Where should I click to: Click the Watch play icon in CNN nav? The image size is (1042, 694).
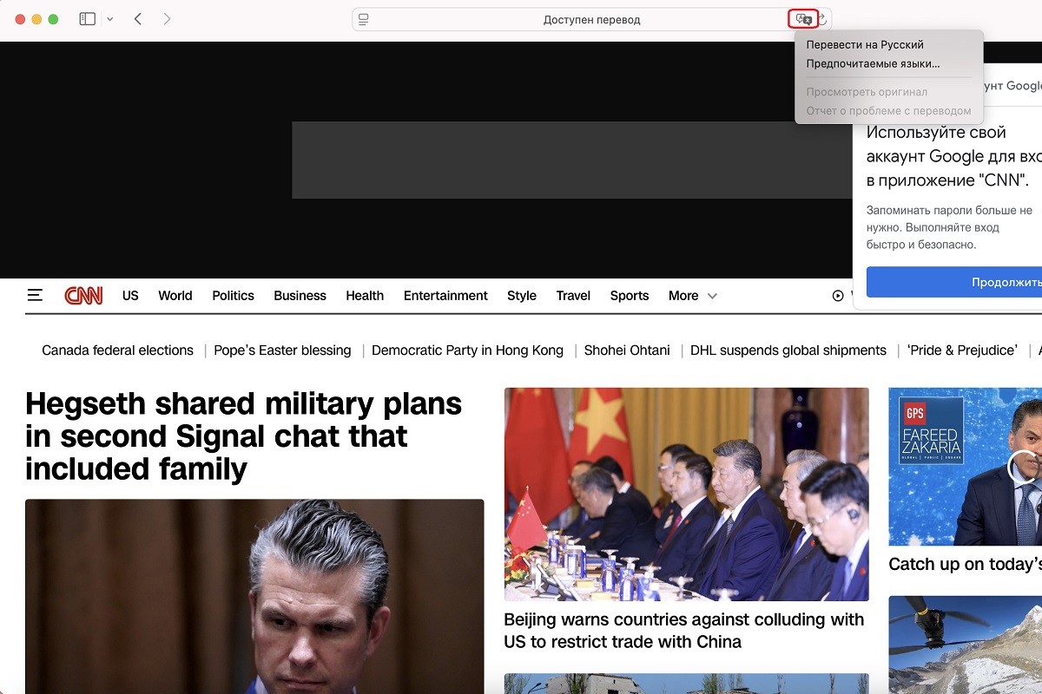[x=838, y=296]
